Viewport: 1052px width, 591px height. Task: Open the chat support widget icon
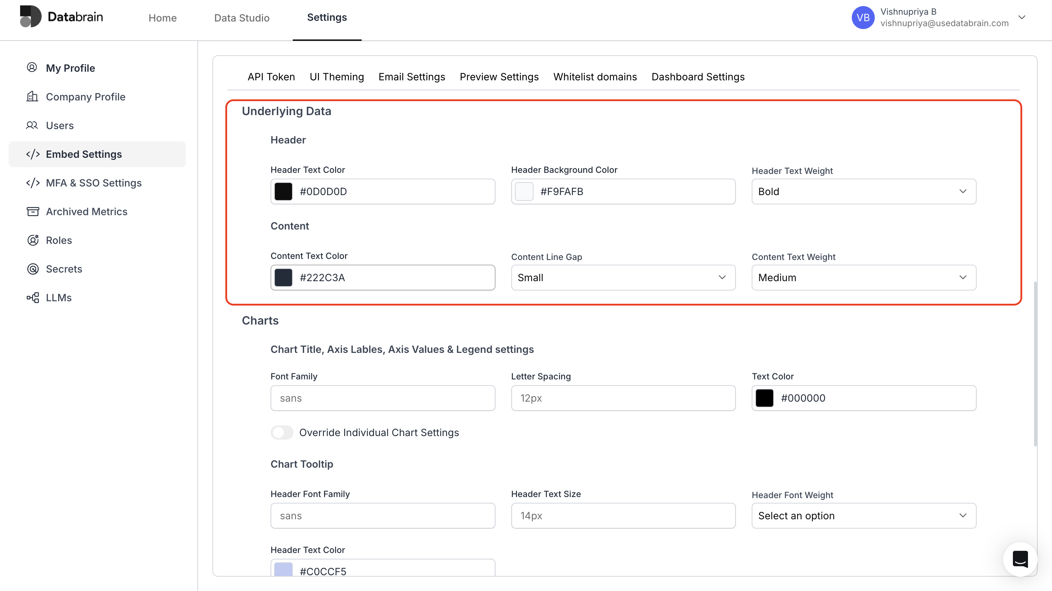click(1020, 559)
